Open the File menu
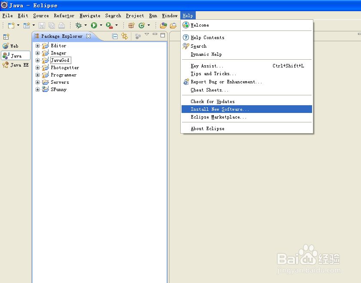This screenshot has width=361, height=283. pos(7,15)
